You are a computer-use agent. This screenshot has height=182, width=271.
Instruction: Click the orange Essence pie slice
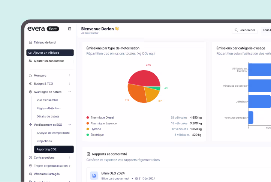tap(136, 93)
